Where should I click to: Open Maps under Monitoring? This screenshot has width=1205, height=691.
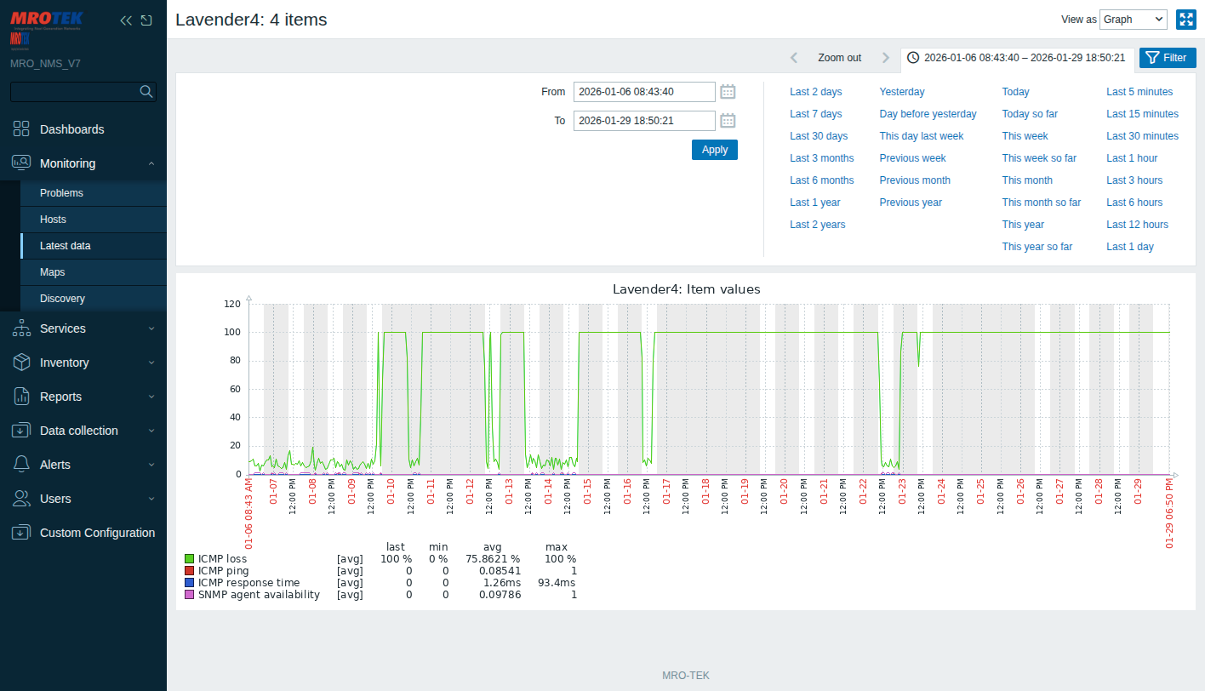tap(94, 272)
